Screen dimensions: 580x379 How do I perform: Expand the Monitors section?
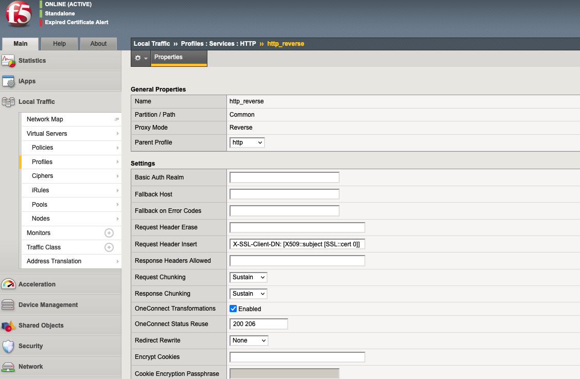[x=109, y=232]
